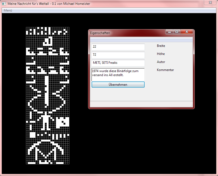Focus the Autor field with METI, SETI Freaks
This screenshot has height=176, width=218.
118,63
